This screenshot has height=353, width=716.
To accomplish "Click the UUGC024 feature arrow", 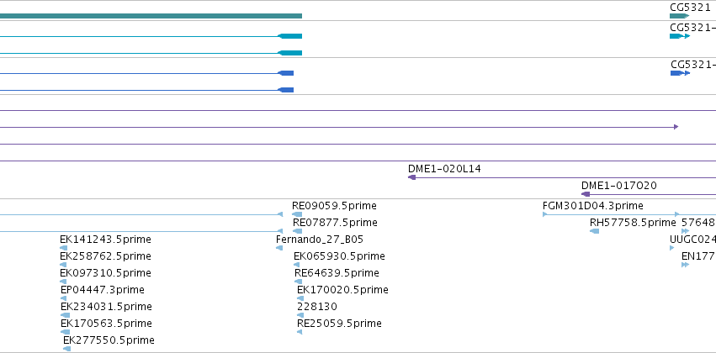I will click(x=671, y=248).
